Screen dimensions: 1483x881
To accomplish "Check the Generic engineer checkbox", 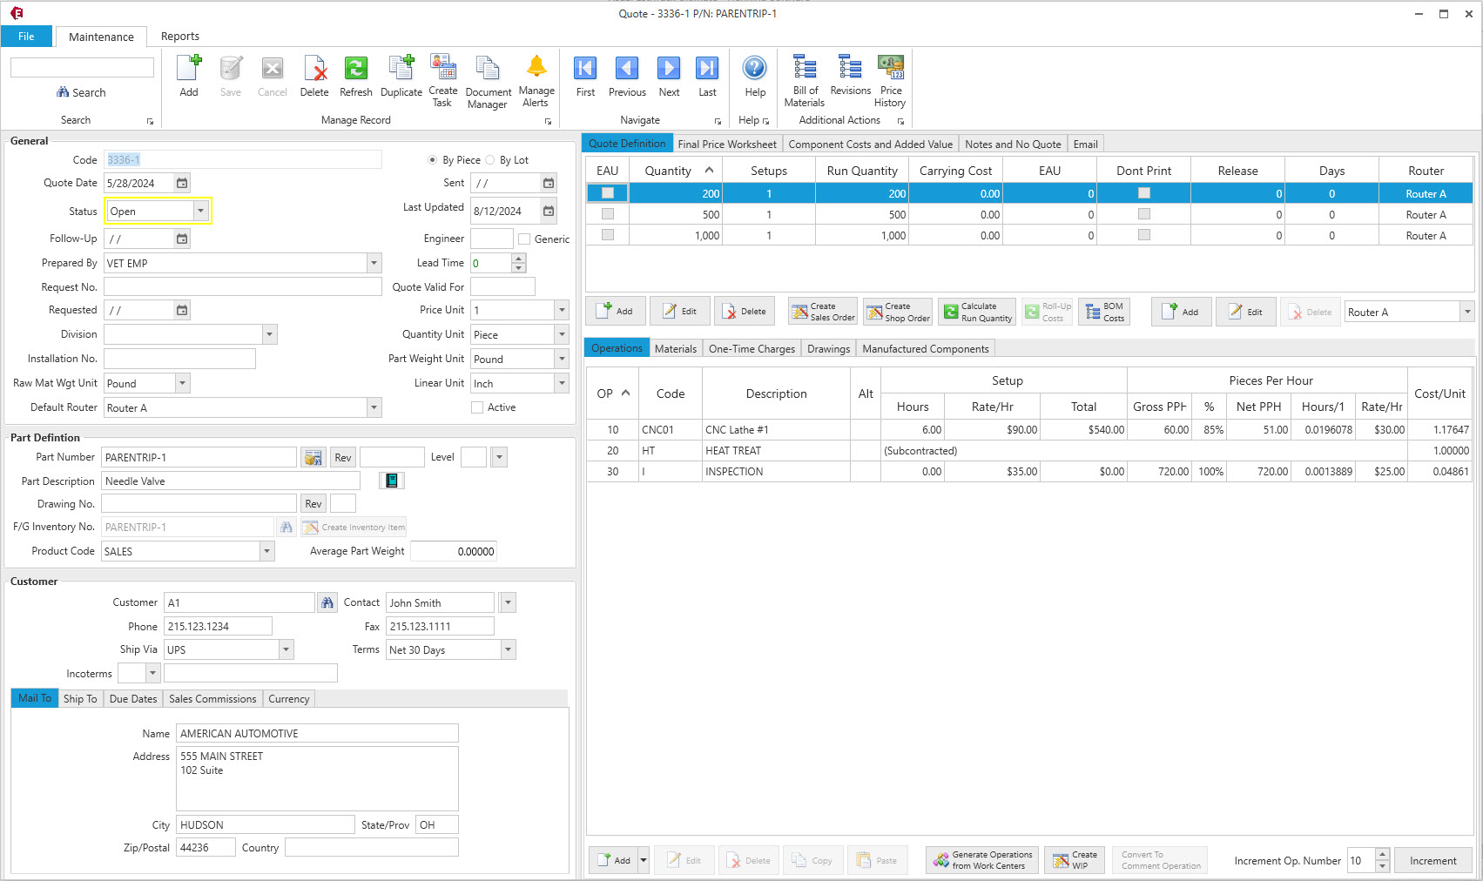I will pyautogui.click(x=523, y=239).
